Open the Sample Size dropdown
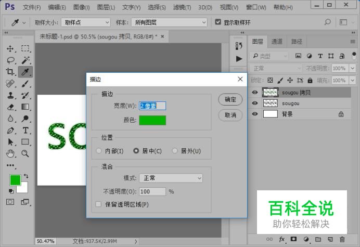Image resolution: width=360 pixels, height=247 pixels. tap(86, 22)
